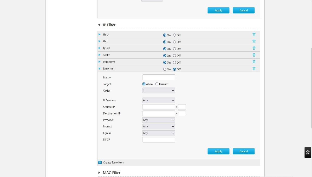Delete the kfjmdkfnf filter rule

(x=254, y=62)
